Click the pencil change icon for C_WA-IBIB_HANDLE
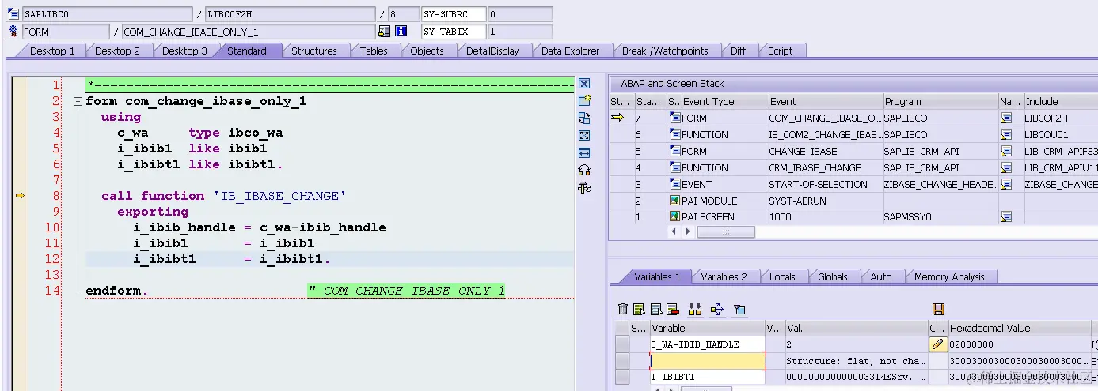The height and width of the screenshot is (391, 1098). [938, 344]
